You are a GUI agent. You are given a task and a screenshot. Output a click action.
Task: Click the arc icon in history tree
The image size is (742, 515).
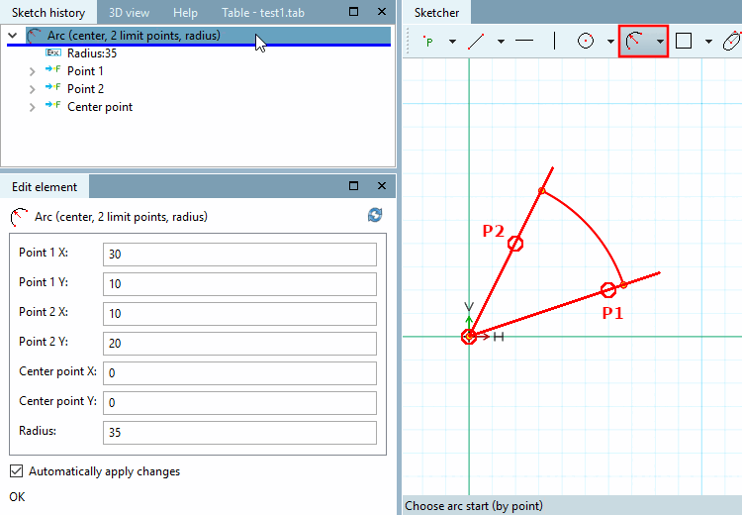(34, 36)
